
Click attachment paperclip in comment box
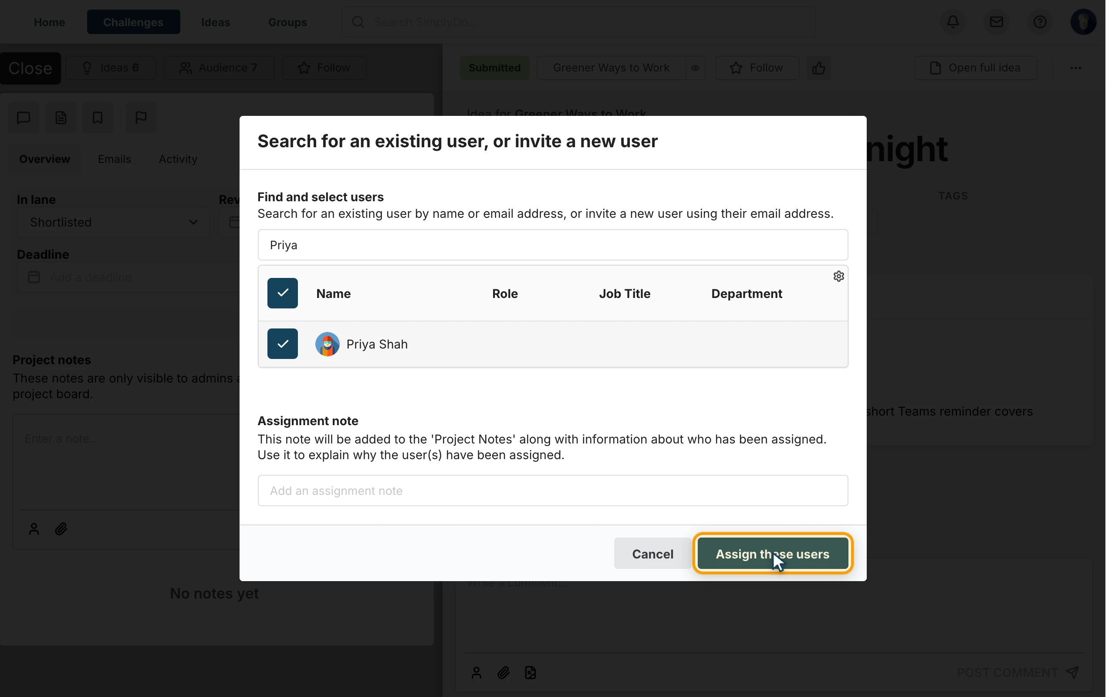[503, 673]
